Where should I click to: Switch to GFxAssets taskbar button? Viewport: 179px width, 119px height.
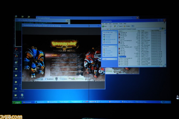coord(28,102)
